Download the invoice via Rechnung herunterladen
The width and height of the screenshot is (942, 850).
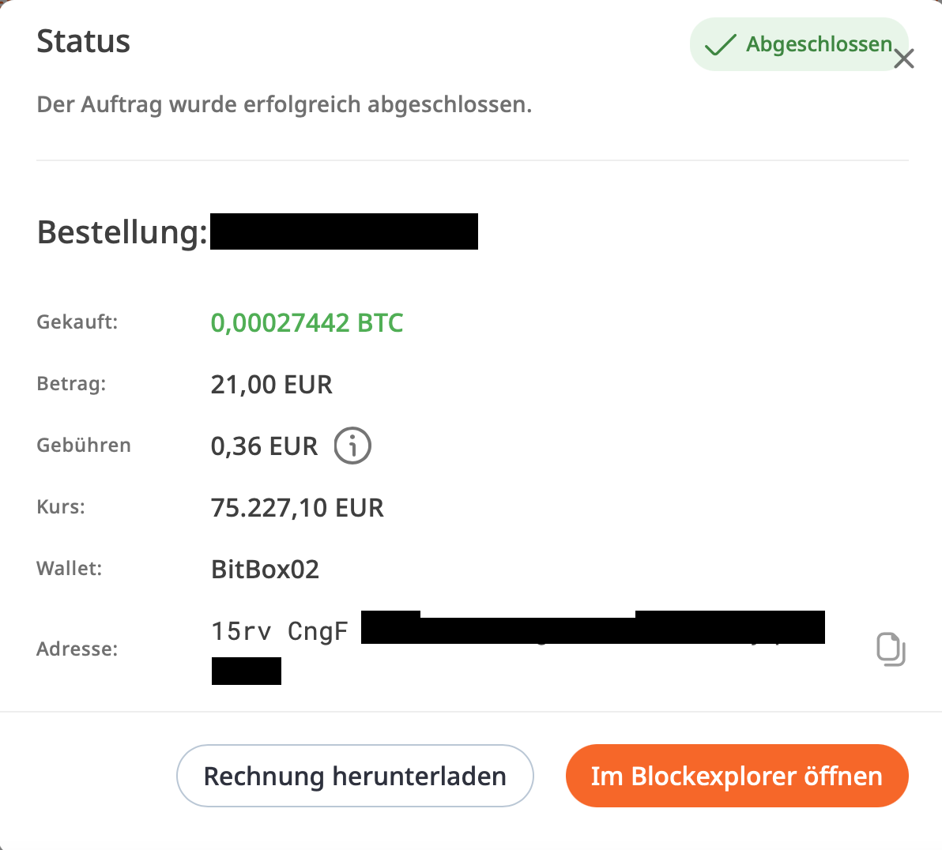pos(355,776)
